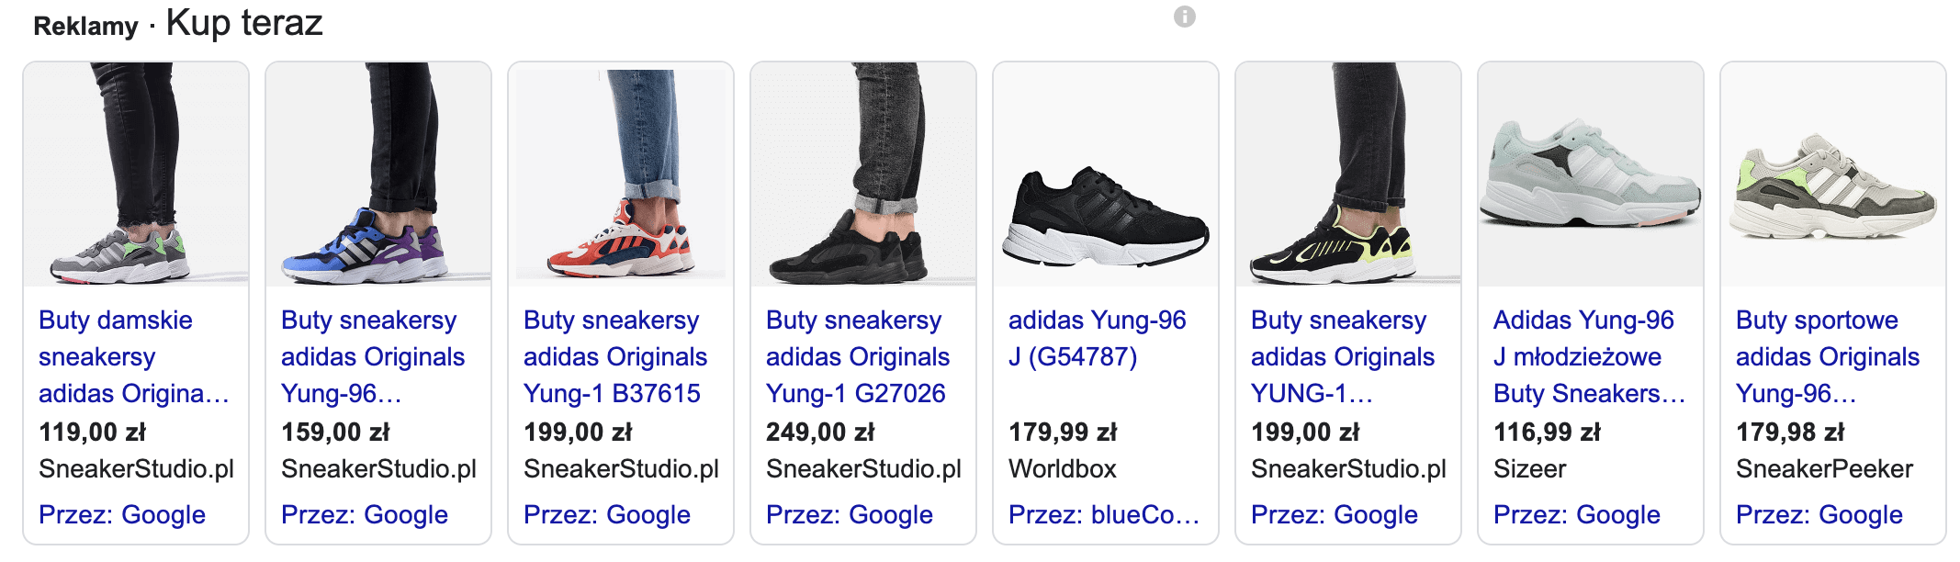Click the ad info icon
The image size is (1960, 562).
coord(1184,17)
